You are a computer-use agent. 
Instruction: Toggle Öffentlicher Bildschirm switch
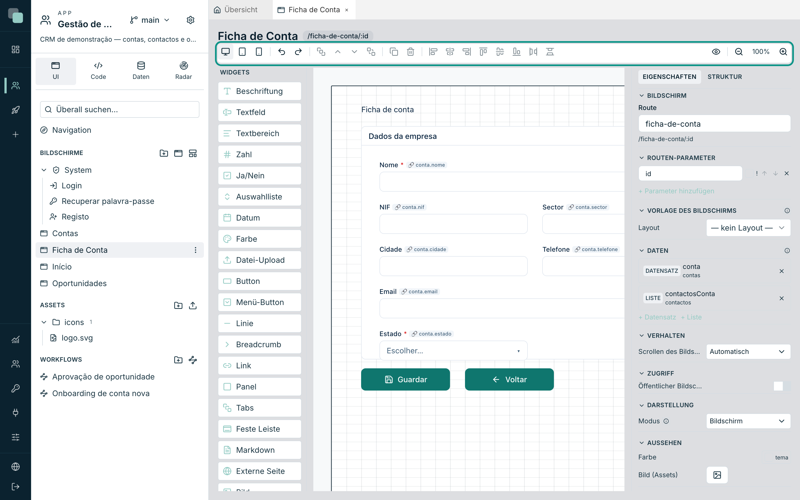pos(782,386)
